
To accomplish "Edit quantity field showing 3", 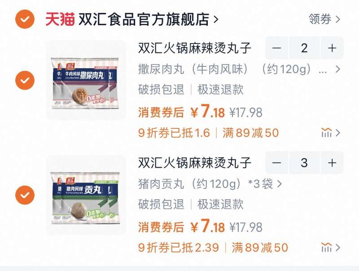I will click(304, 163).
